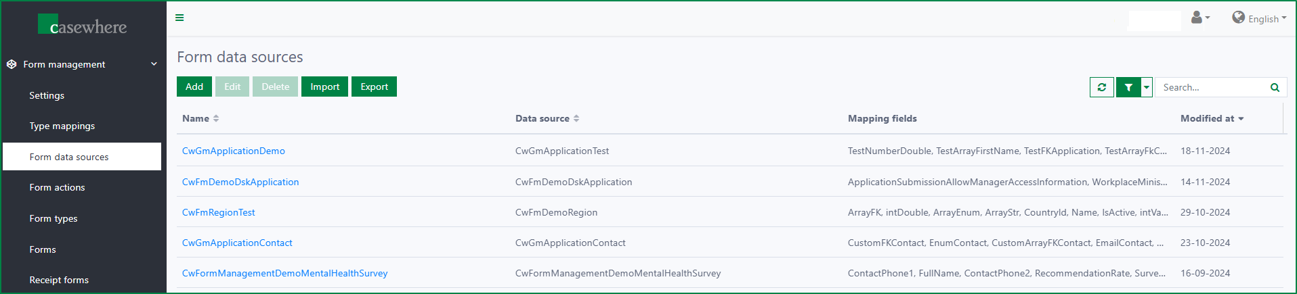The width and height of the screenshot is (1297, 294).
Task: Click the Form data sources page heading
Action: [x=240, y=57]
